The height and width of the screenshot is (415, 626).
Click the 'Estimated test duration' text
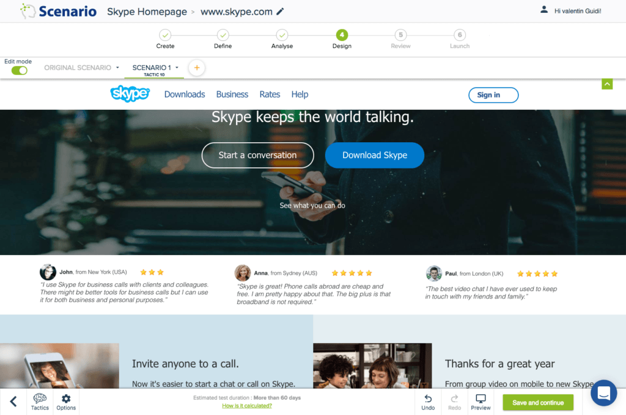tap(247, 398)
